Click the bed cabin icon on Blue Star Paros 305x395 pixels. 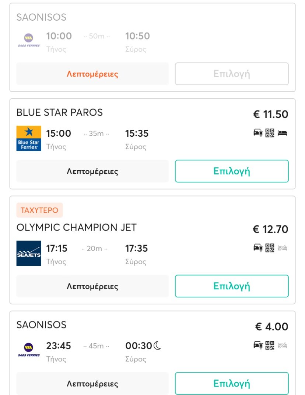[x=283, y=133]
